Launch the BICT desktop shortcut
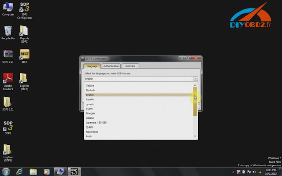 [25, 56]
